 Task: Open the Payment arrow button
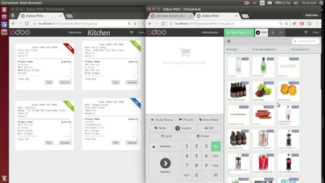click(165, 163)
